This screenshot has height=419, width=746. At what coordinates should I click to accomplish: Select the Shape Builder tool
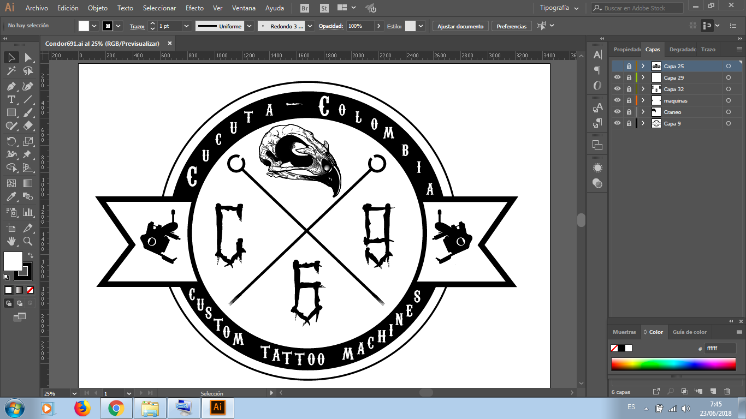[x=11, y=168]
